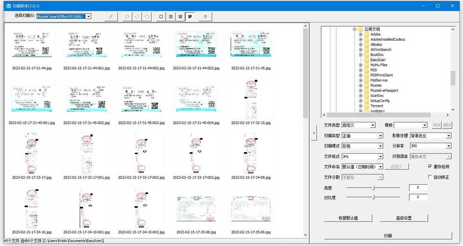The width and height of the screenshot is (463, 246).
Task: Click the middle rotate icon of the three
Action: pos(137,16)
